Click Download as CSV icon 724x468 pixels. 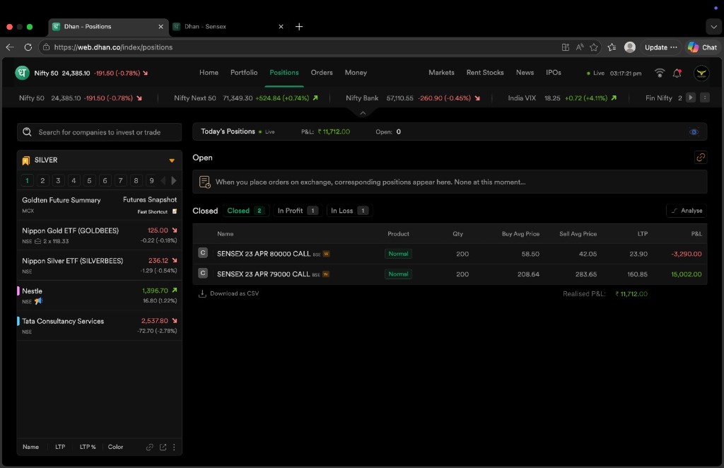click(x=202, y=293)
